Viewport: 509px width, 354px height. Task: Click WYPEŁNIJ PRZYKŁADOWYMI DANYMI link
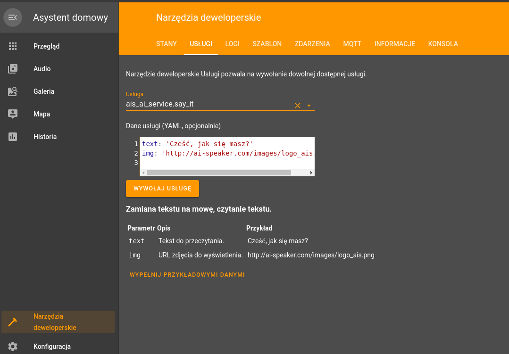point(187,274)
